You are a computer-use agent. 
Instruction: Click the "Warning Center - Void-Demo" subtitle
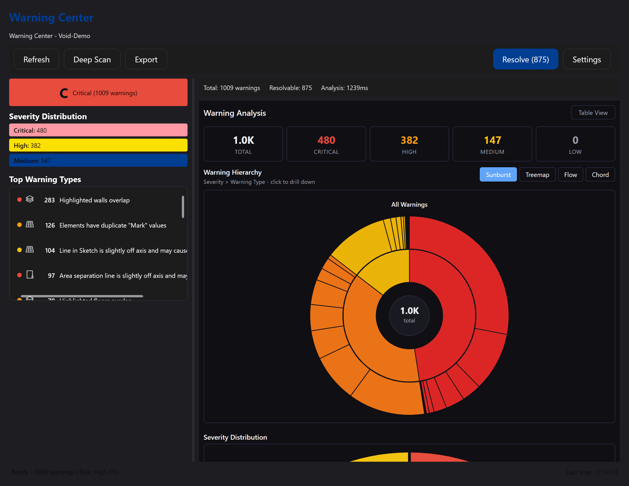[x=49, y=36]
